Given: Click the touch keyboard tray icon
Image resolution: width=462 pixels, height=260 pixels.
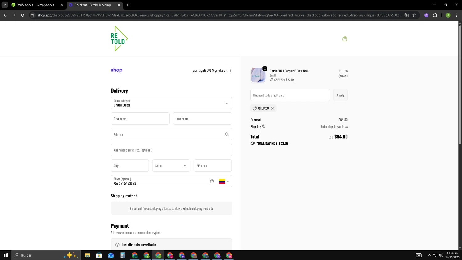Looking at the screenshot, I should pyautogui.click(x=419, y=255).
